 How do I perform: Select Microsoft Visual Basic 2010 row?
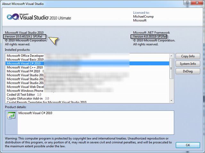coord(87,60)
